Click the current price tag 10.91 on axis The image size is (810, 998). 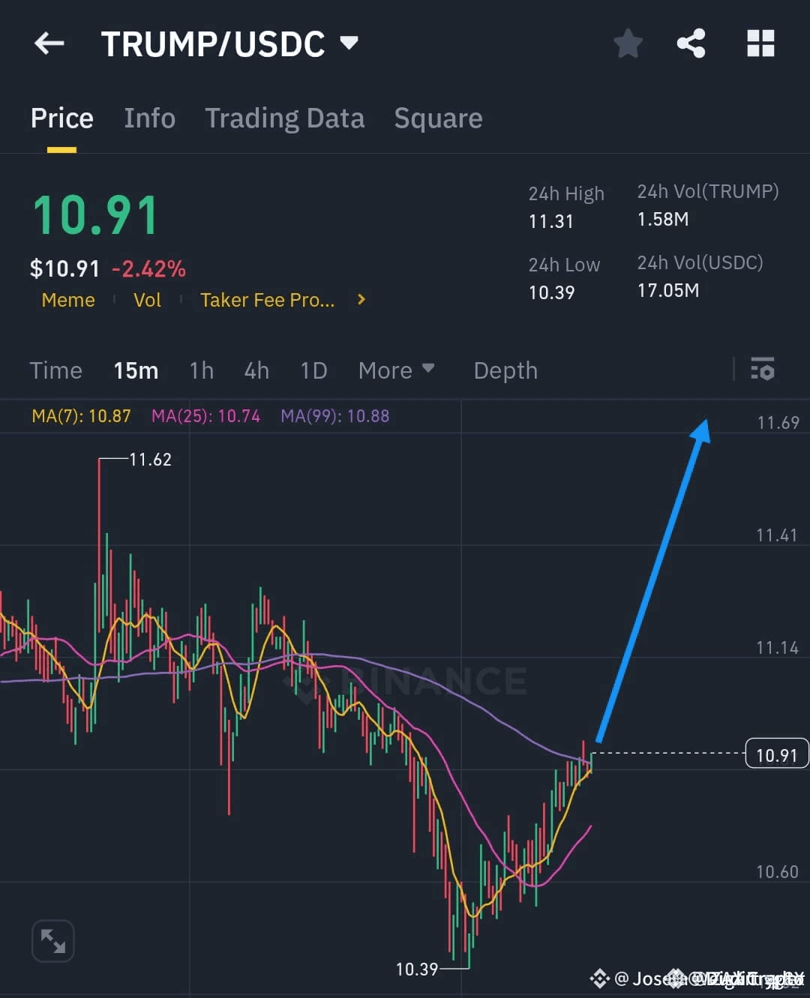[777, 754]
